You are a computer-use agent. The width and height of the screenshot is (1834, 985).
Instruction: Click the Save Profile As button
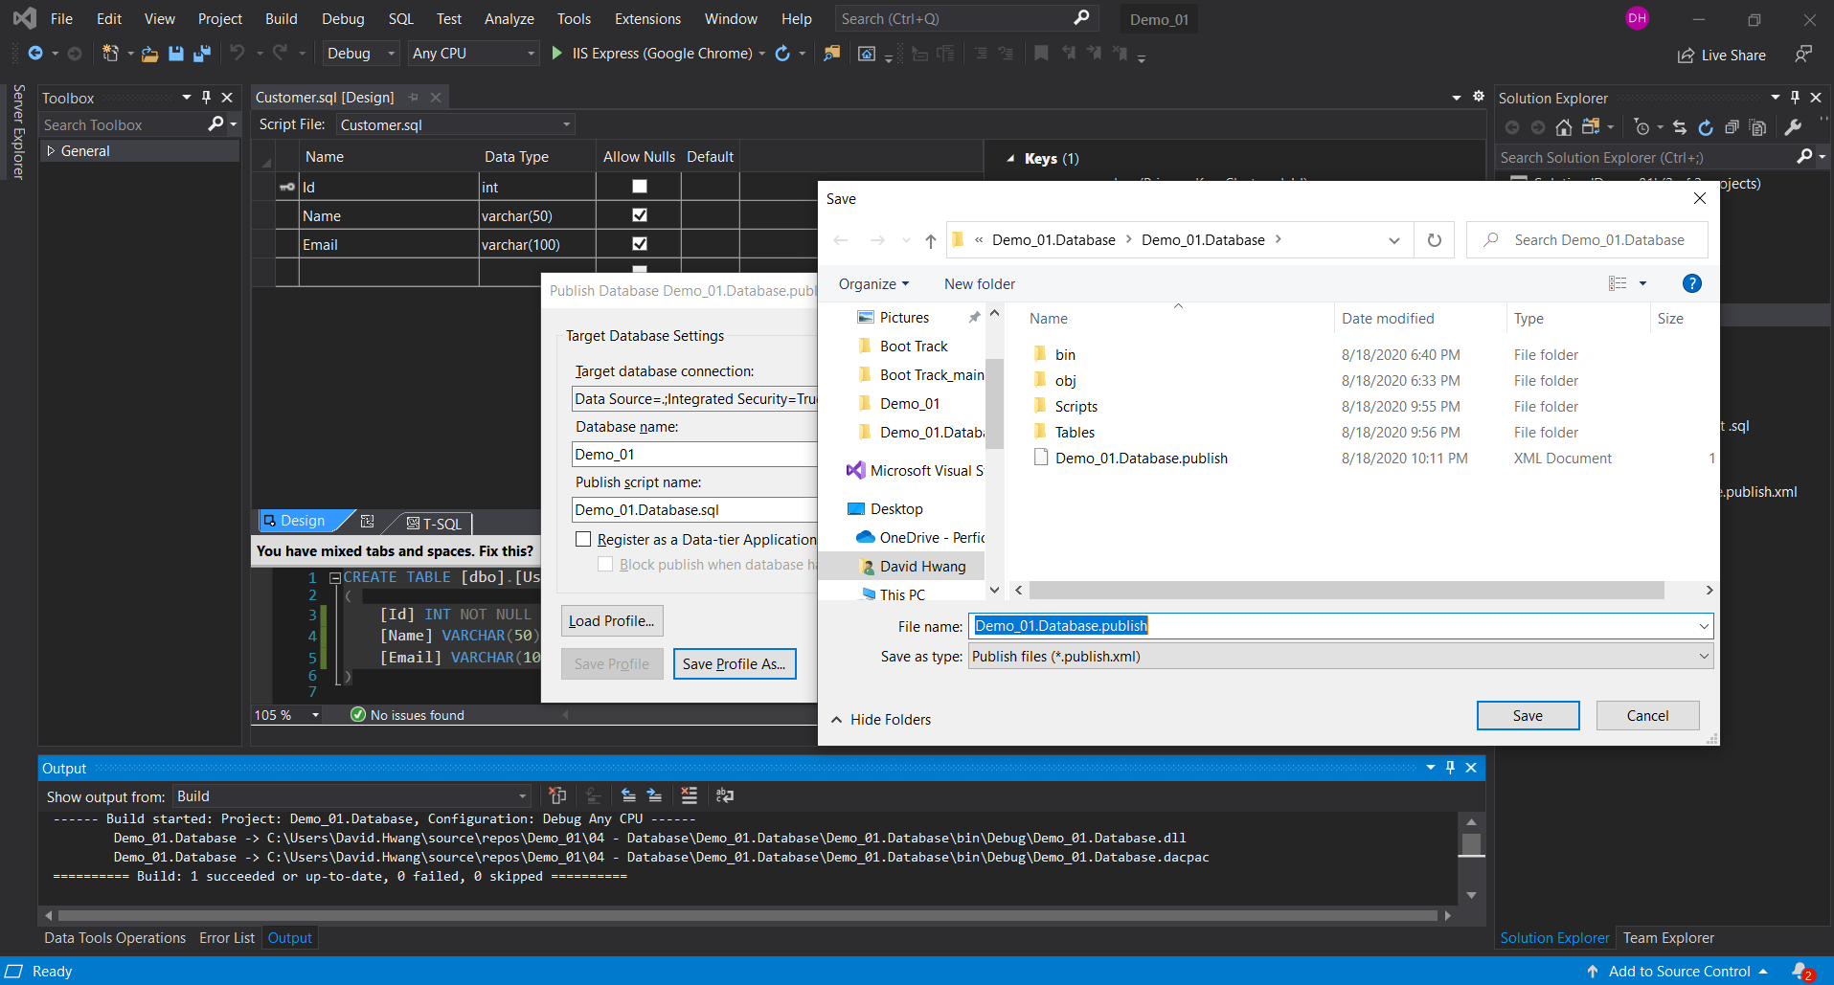pos(734,663)
